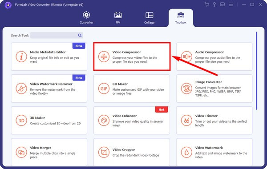Click "Improve your video quality" description

click(138, 123)
